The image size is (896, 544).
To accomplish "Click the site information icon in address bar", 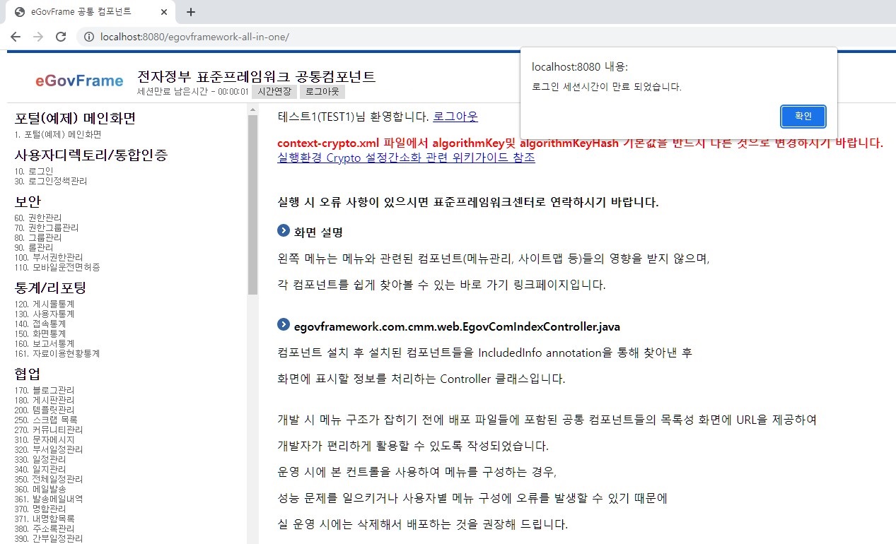I will [89, 37].
